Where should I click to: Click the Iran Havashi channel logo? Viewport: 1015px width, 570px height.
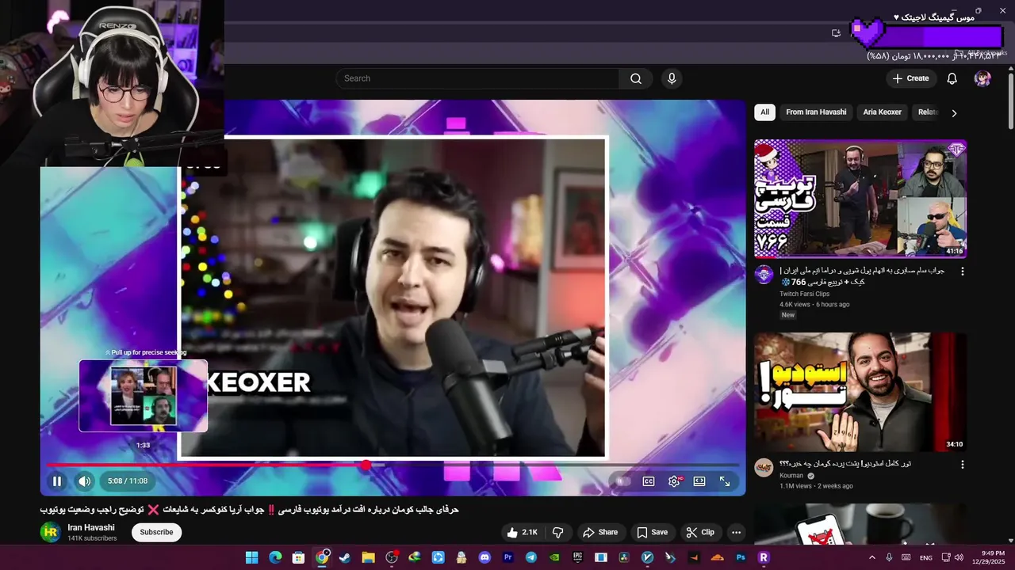[50, 532]
